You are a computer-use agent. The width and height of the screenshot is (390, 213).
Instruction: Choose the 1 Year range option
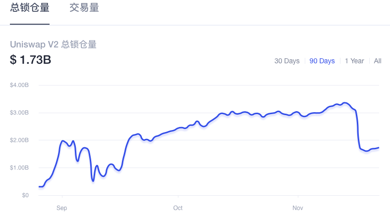click(354, 61)
